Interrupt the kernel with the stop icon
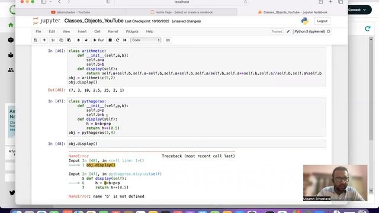The width and height of the screenshot is (379, 213). 110,40
